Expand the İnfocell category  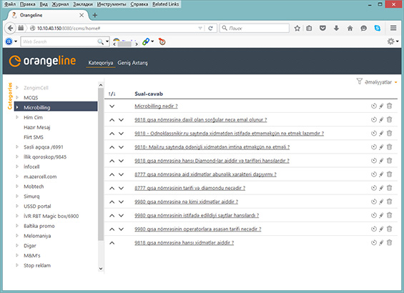(17, 167)
